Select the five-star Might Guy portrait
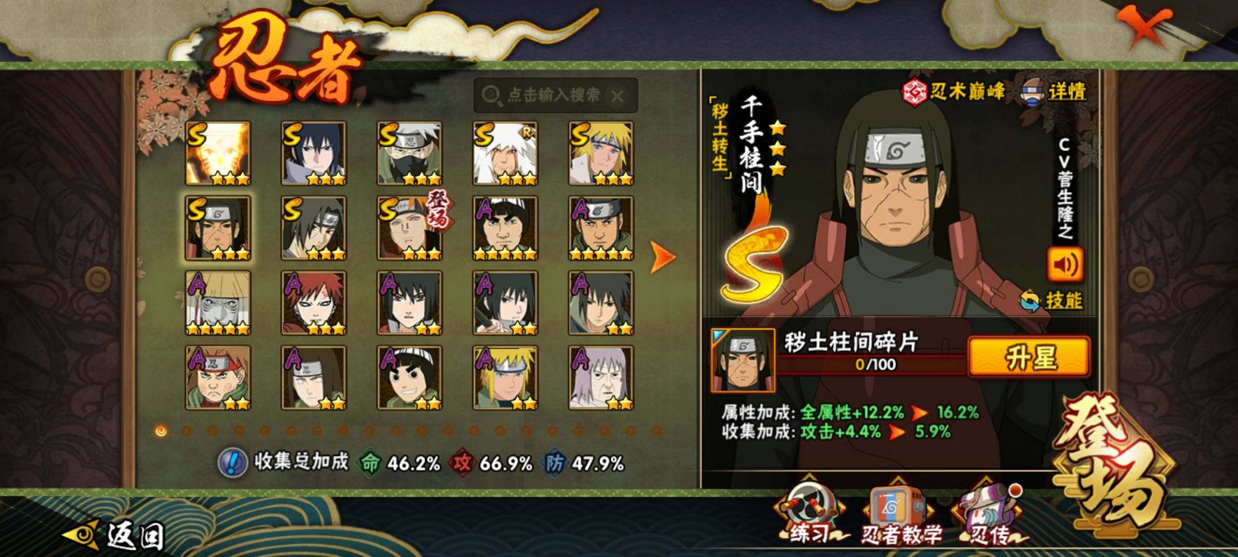Image resolution: width=1238 pixels, height=557 pixels. [505, 228]
